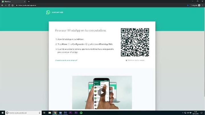Click the QR code image
Viewport: 205px width, 115px height.
pyautogui.click(x=135, y=42)
